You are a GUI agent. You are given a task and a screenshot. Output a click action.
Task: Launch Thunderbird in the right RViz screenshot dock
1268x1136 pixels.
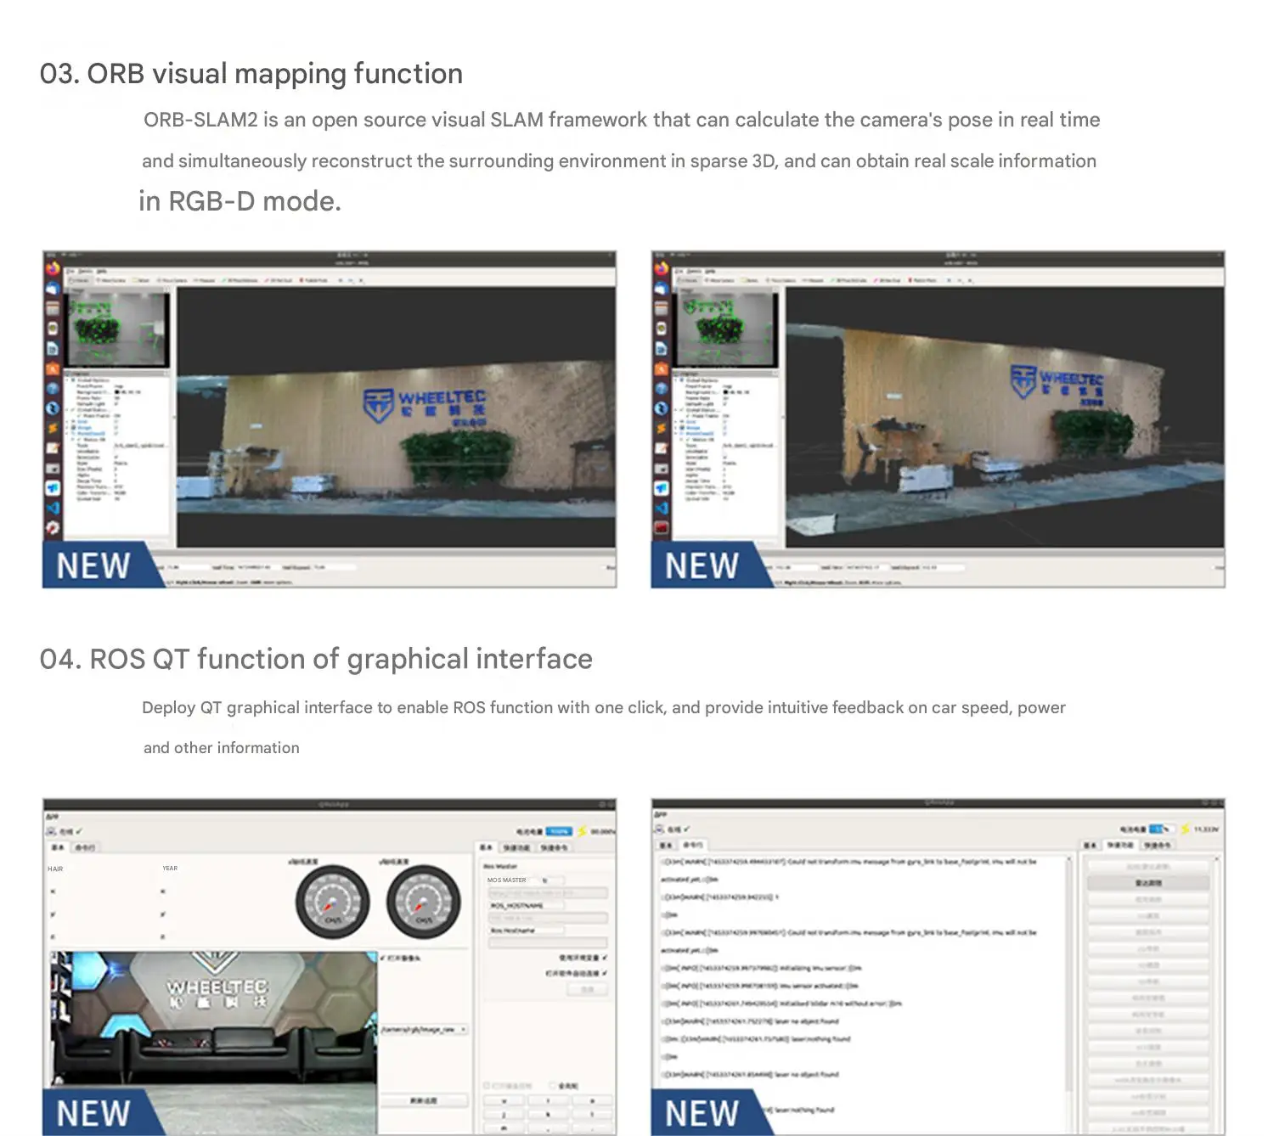[662, 289]
